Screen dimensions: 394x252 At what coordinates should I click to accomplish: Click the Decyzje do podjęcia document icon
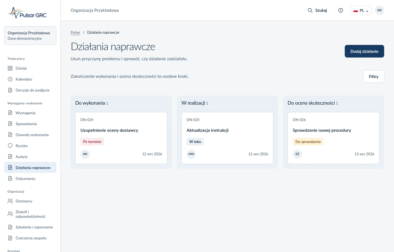point(10,90)
